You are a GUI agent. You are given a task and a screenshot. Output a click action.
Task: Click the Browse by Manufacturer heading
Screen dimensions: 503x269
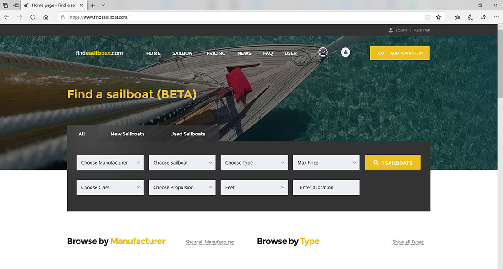point(116,241)
